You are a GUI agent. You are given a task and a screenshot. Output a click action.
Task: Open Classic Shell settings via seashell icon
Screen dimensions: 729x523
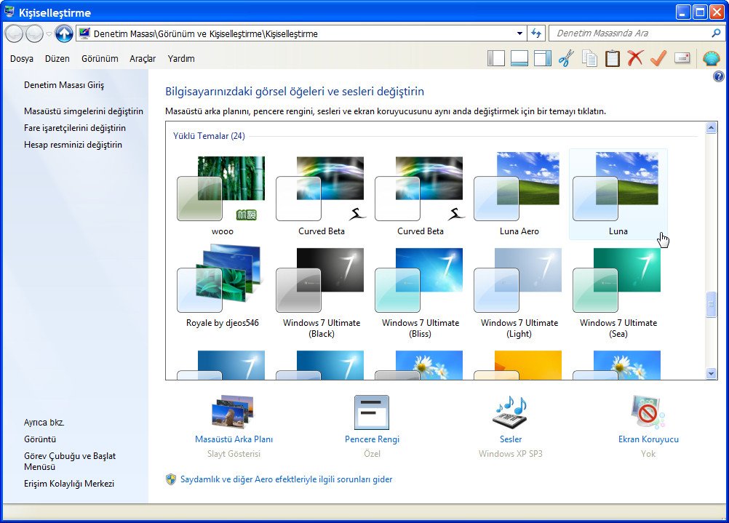(x=711, y=59)
